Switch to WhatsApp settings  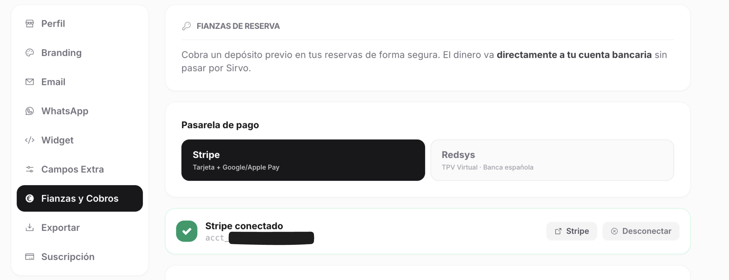click(x=80, y=111)
